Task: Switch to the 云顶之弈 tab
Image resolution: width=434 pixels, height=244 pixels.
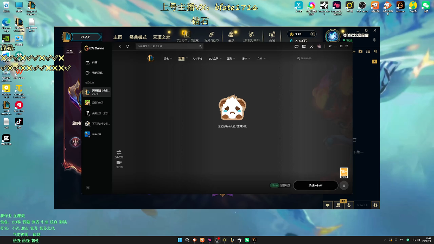Action: pyautogui.click(x=161, y=37)
